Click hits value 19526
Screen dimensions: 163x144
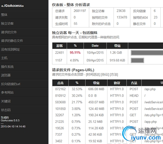pyautogui.click(x=59, y=128)
